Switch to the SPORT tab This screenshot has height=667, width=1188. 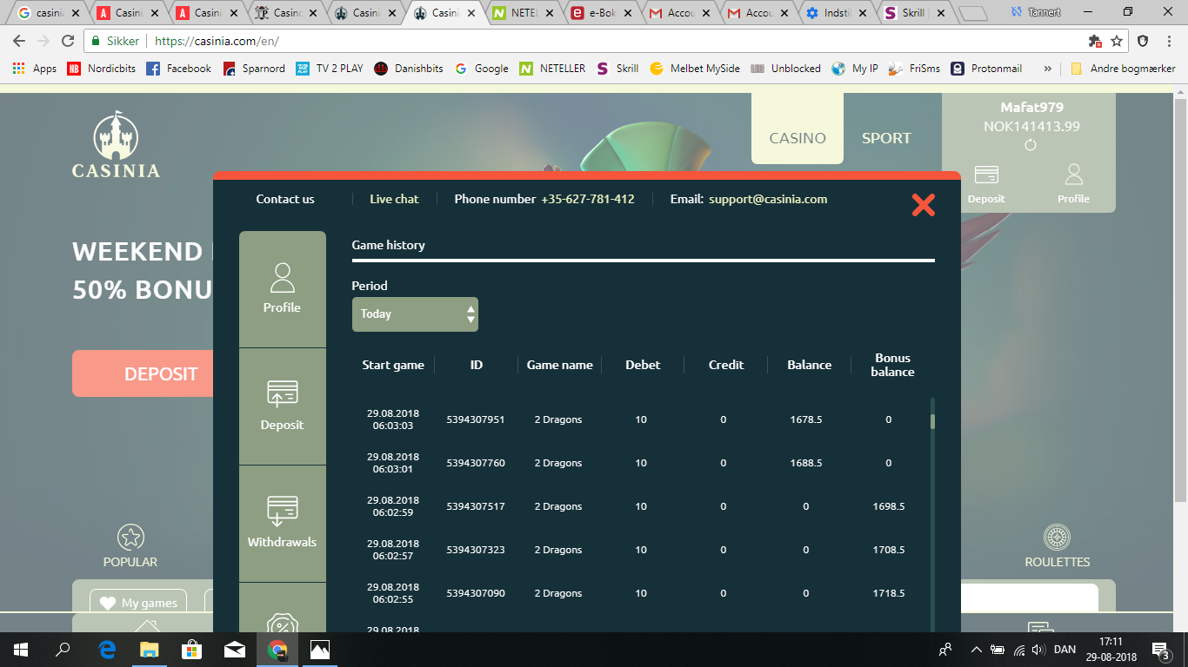click(886, 138)
